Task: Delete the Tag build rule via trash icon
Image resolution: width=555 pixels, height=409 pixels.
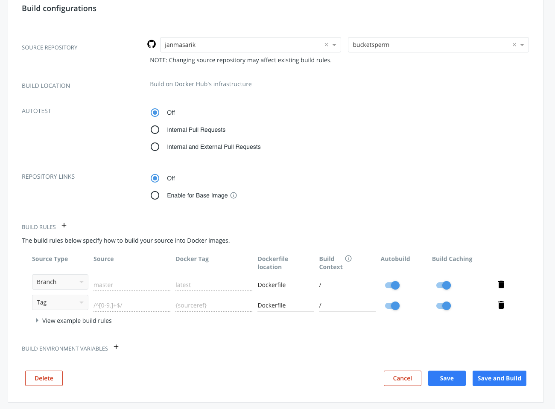Action: [x=501, y=305]
